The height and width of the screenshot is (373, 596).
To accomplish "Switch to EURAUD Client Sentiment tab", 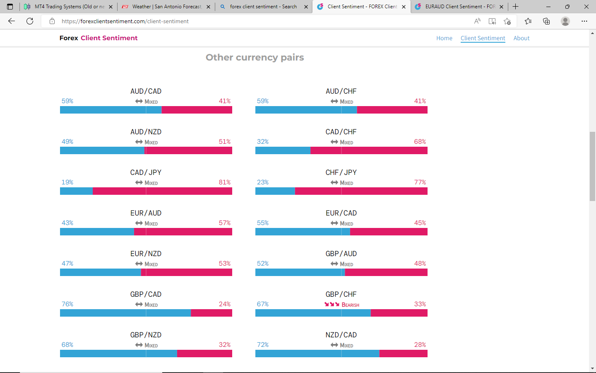I will tap(459, 7).
